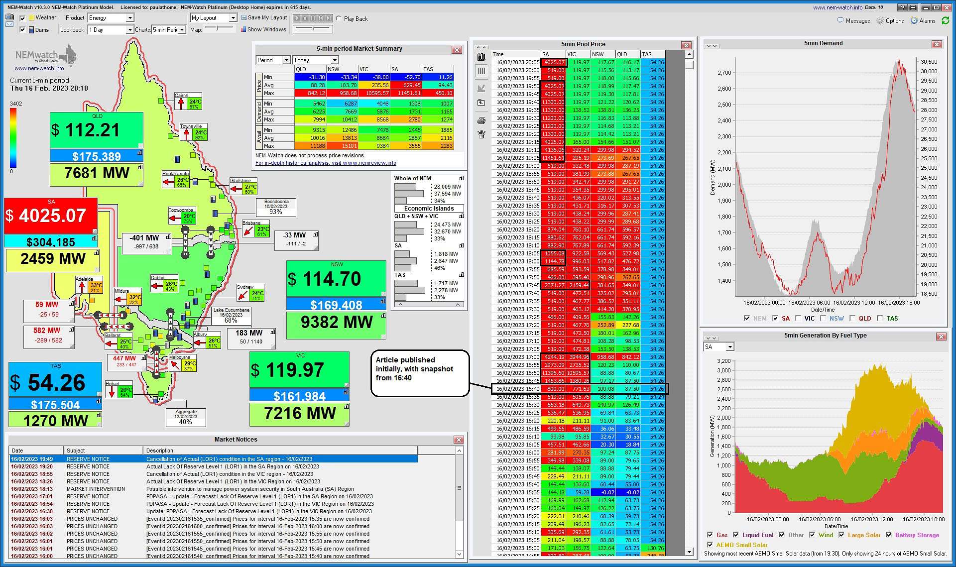Check TAS in 5min Demand legend
This screenshot has width=956, height=567.
[x=880, y=318]
